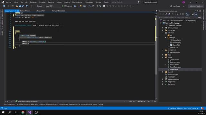The height and width of the screenshot is (115, 206).
Task: Toggle pin on the Index.razor tab
Action: [x=15, y=11]
